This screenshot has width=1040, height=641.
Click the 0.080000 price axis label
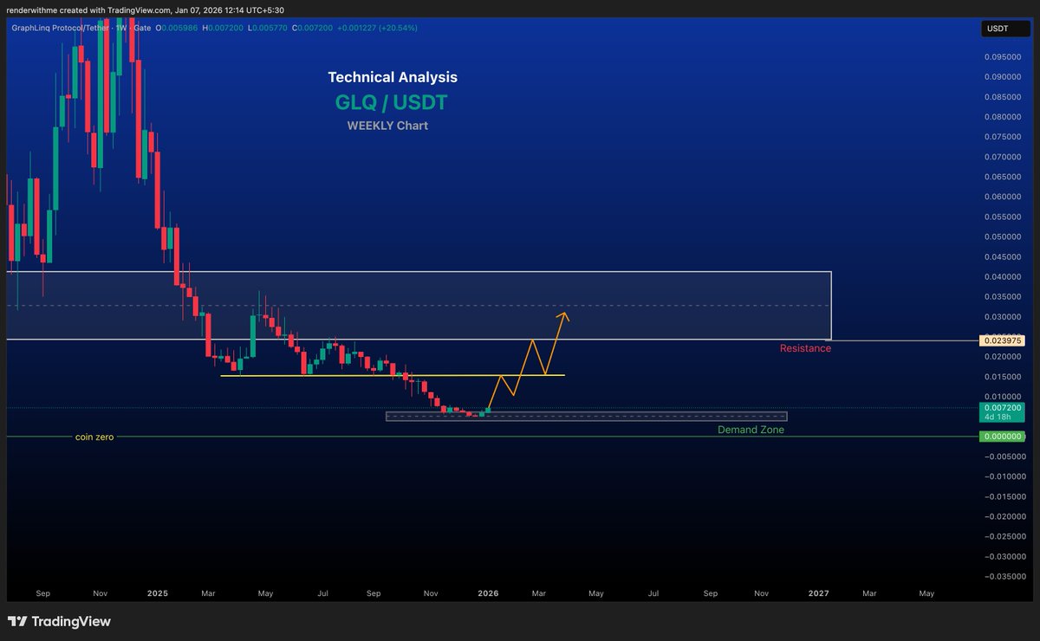[1002, 117]
